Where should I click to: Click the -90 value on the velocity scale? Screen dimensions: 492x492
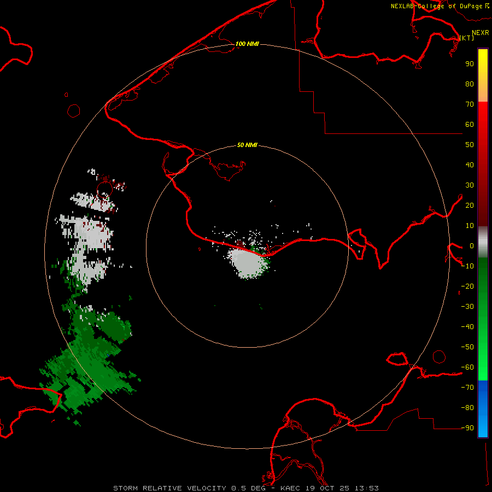[x=467, y=428]
